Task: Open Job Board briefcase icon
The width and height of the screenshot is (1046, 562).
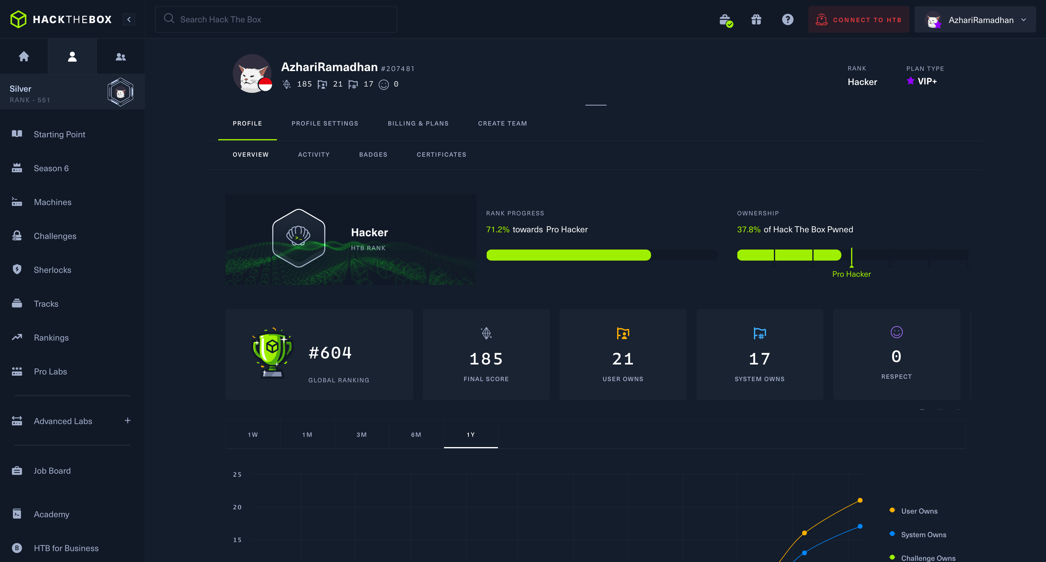Action: [17, 471]
